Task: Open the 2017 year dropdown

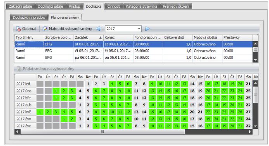Action: (x=139, y=29)
